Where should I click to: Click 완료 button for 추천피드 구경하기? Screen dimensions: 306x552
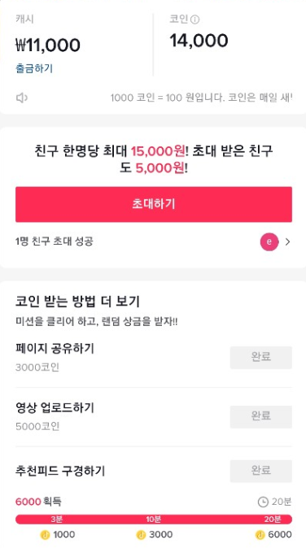pyautogui.click(x=261, y=471)
